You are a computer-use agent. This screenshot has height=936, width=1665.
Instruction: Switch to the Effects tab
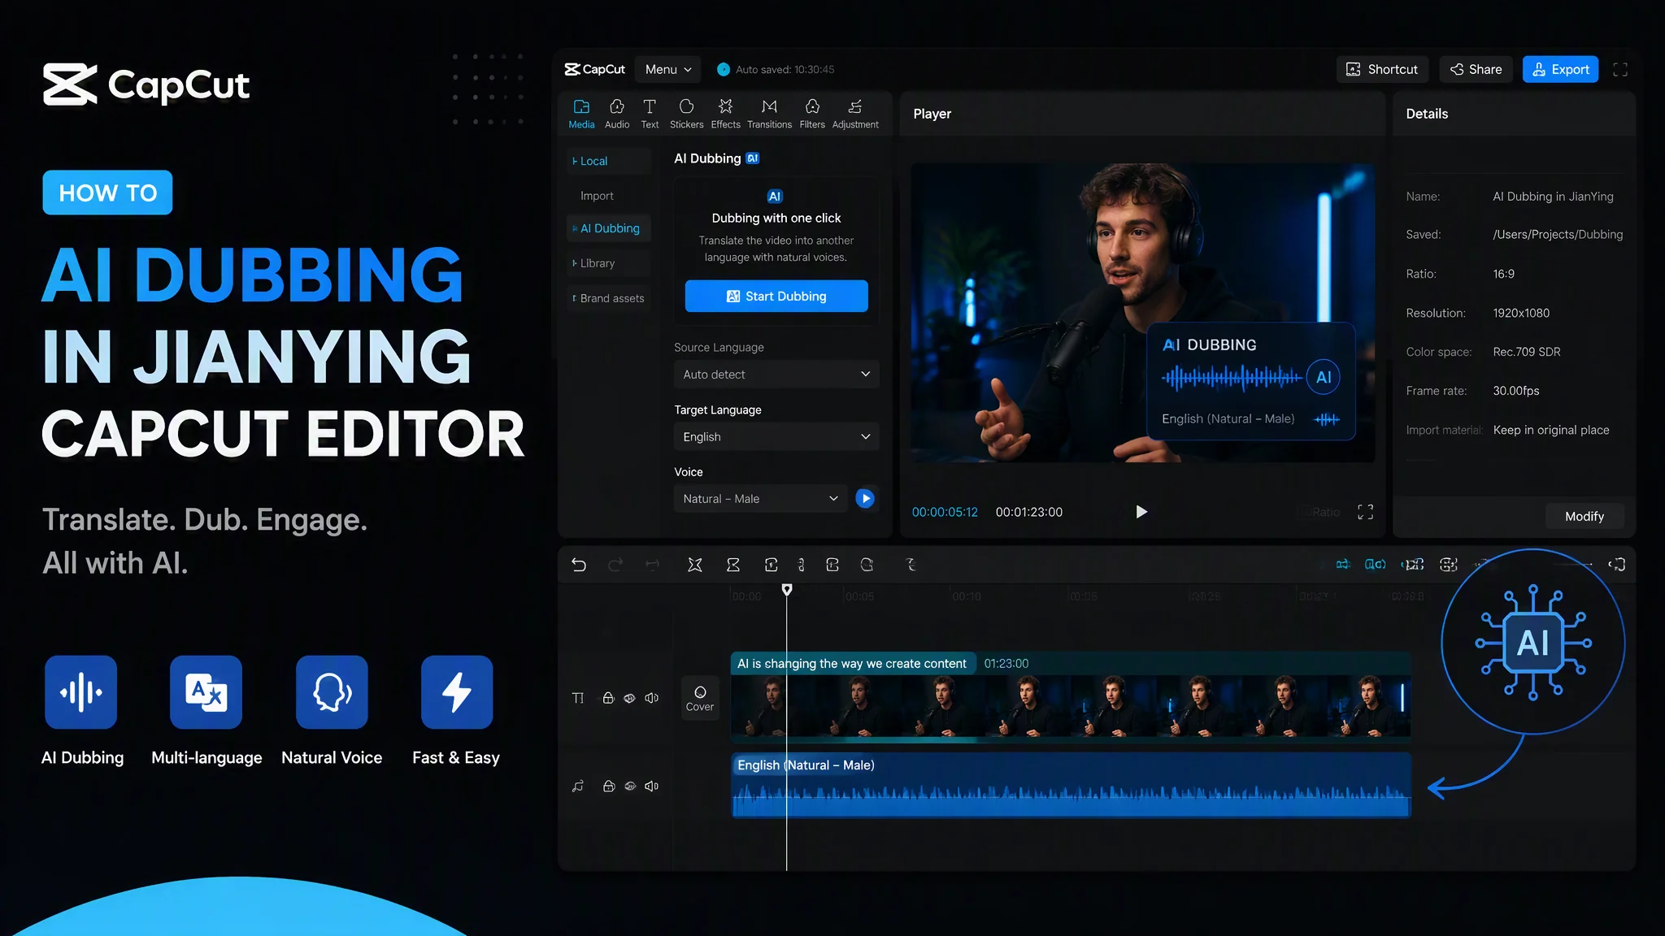point(725,114)
